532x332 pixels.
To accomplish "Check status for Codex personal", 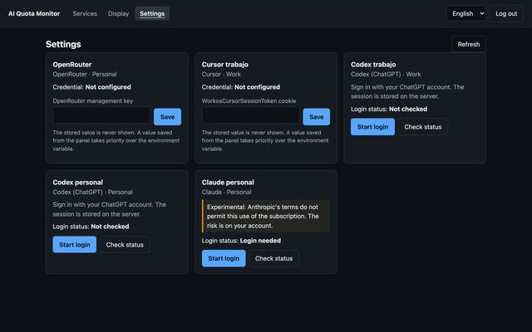I will click(125, 245).
